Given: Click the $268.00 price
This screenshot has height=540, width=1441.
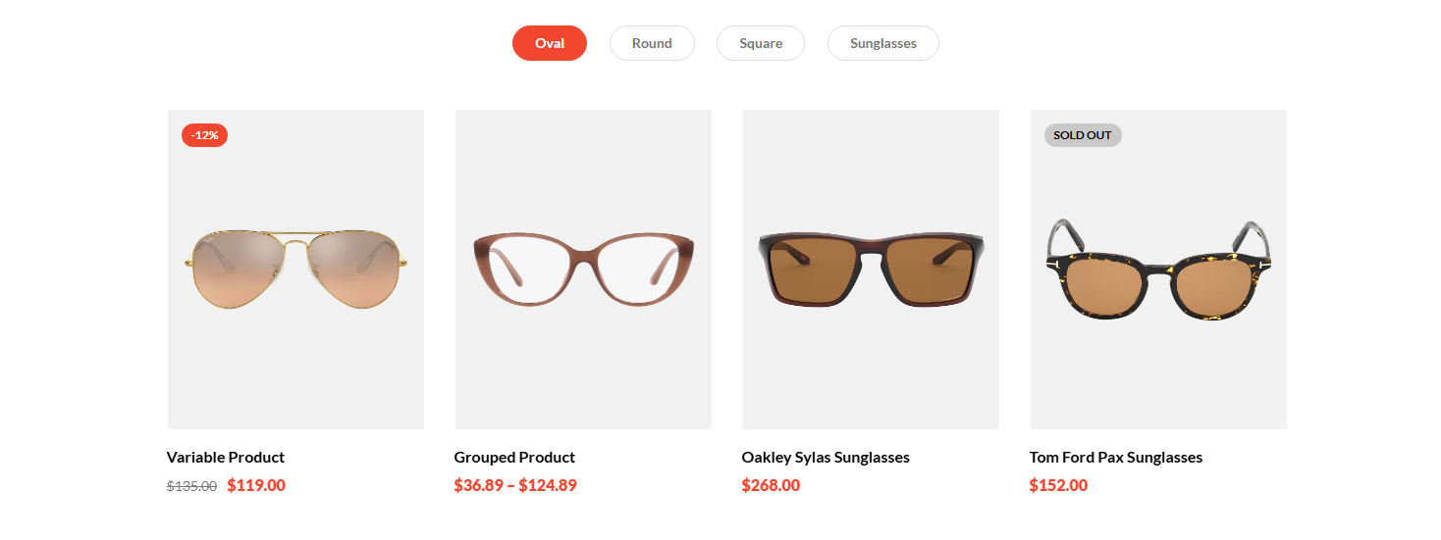Looking at the screenshot, I should click(x=771, y=485).
